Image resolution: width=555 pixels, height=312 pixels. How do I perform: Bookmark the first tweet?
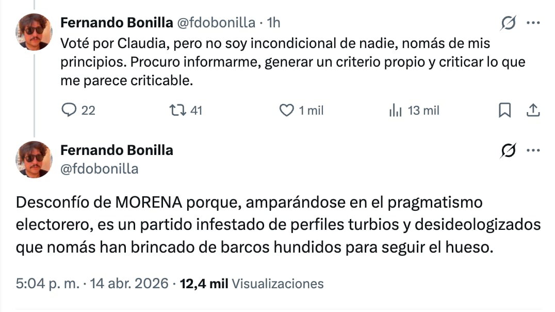tap(504, 110)
